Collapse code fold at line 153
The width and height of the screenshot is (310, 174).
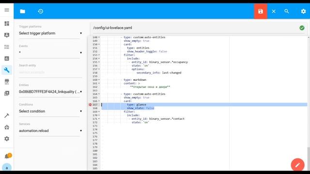[99, 55]
